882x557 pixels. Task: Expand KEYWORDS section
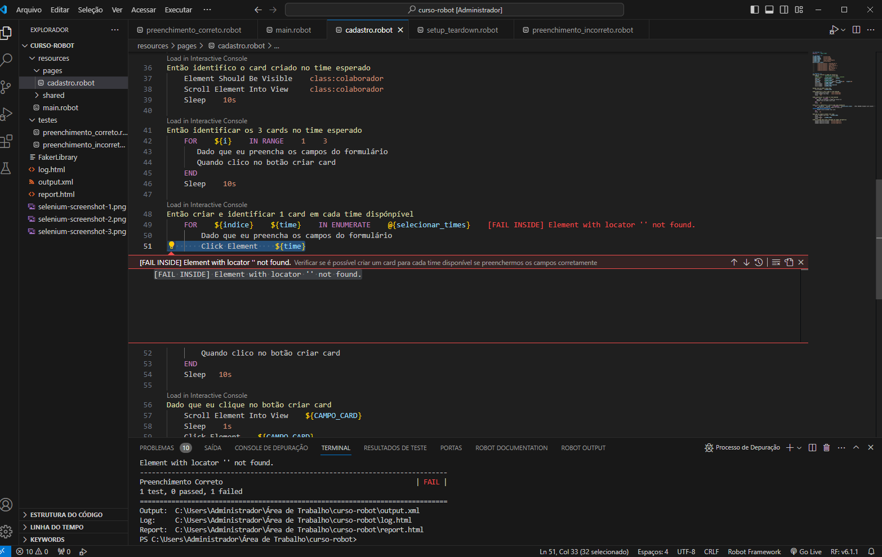point(73,540)
